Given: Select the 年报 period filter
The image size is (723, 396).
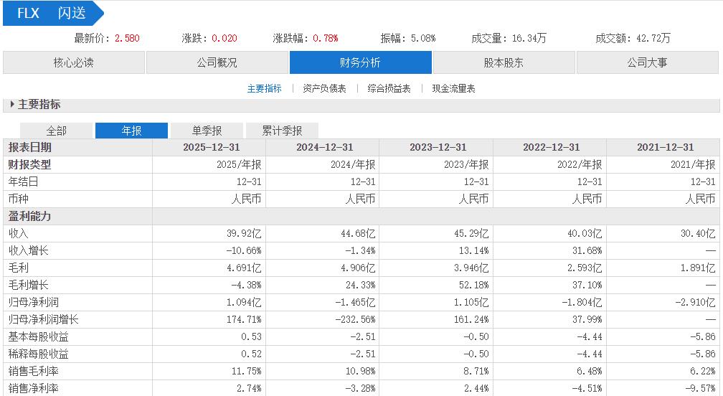Looking at the screenshot, I should pos(131,131).
